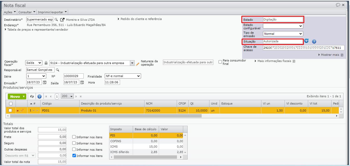Delete the PD01 item with red X
The width and height of the screenshot is (350, 166).
pos(18,110)
